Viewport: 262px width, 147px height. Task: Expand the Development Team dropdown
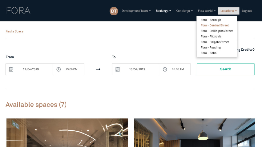pos(136,11)
